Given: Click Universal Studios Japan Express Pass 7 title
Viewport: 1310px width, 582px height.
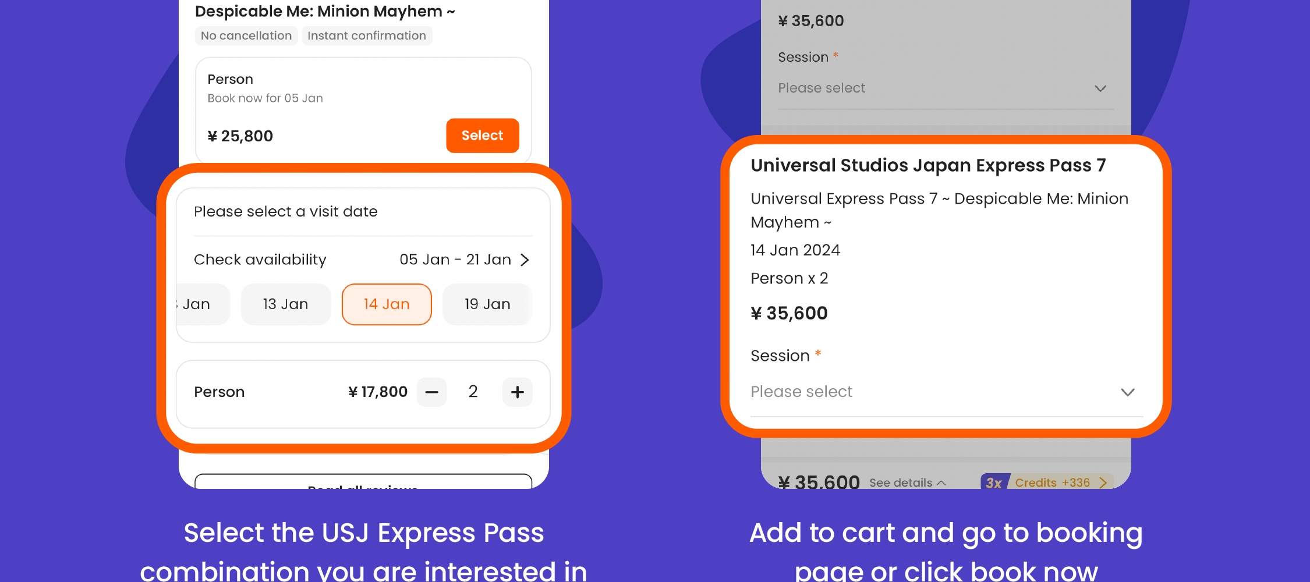Looking at the screenshot, I should coord(929,165).
